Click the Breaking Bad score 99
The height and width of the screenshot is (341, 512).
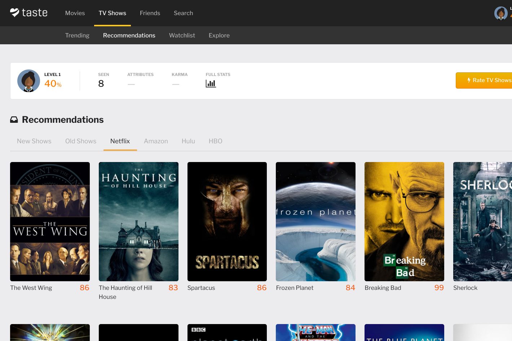pos(439,288)
